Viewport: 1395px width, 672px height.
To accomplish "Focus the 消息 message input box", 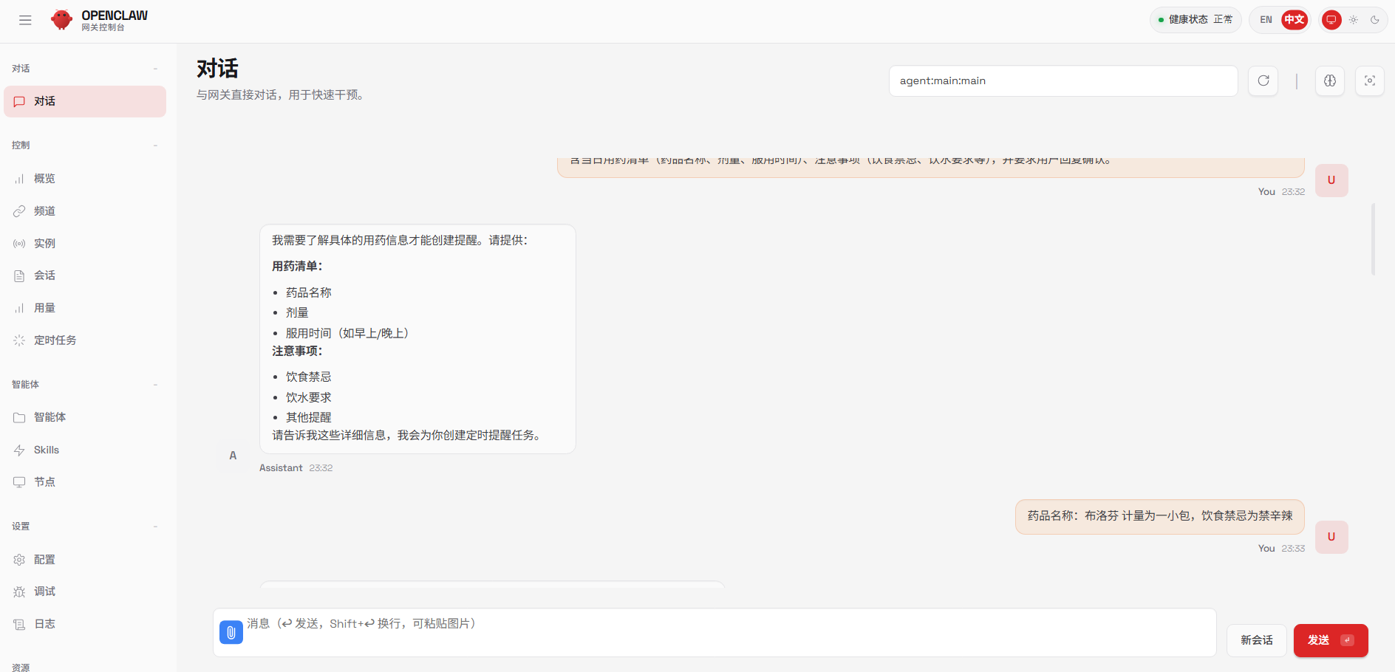I will pos(724,634).
